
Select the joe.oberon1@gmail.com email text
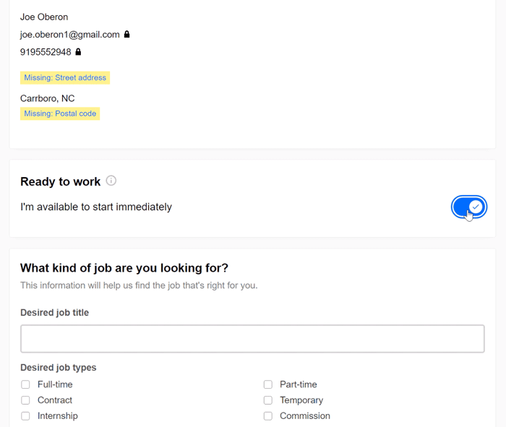click(x=69, y=34)
